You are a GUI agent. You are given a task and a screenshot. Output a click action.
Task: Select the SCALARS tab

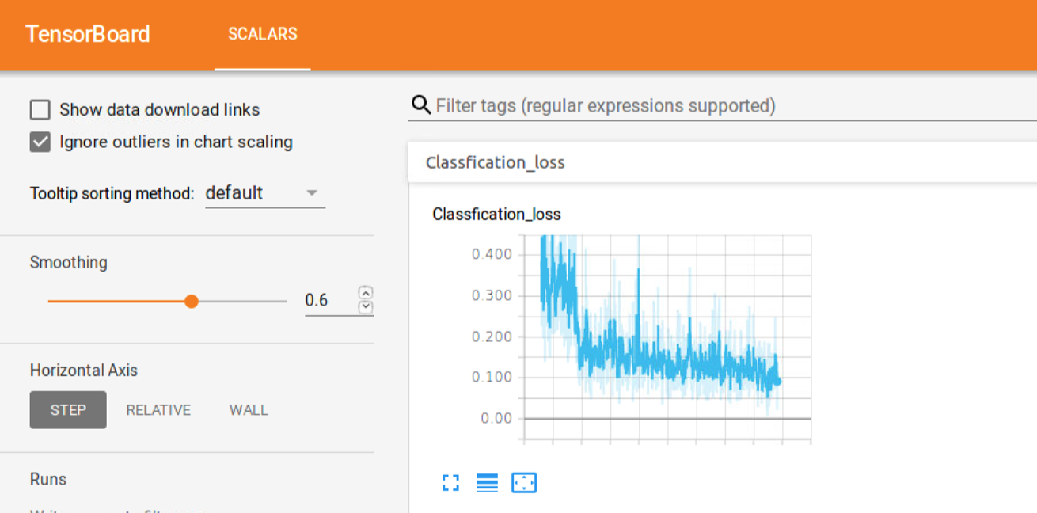(262, 34)
